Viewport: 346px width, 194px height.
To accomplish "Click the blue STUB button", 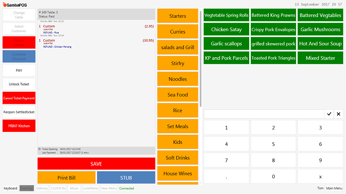I will 126,177.
